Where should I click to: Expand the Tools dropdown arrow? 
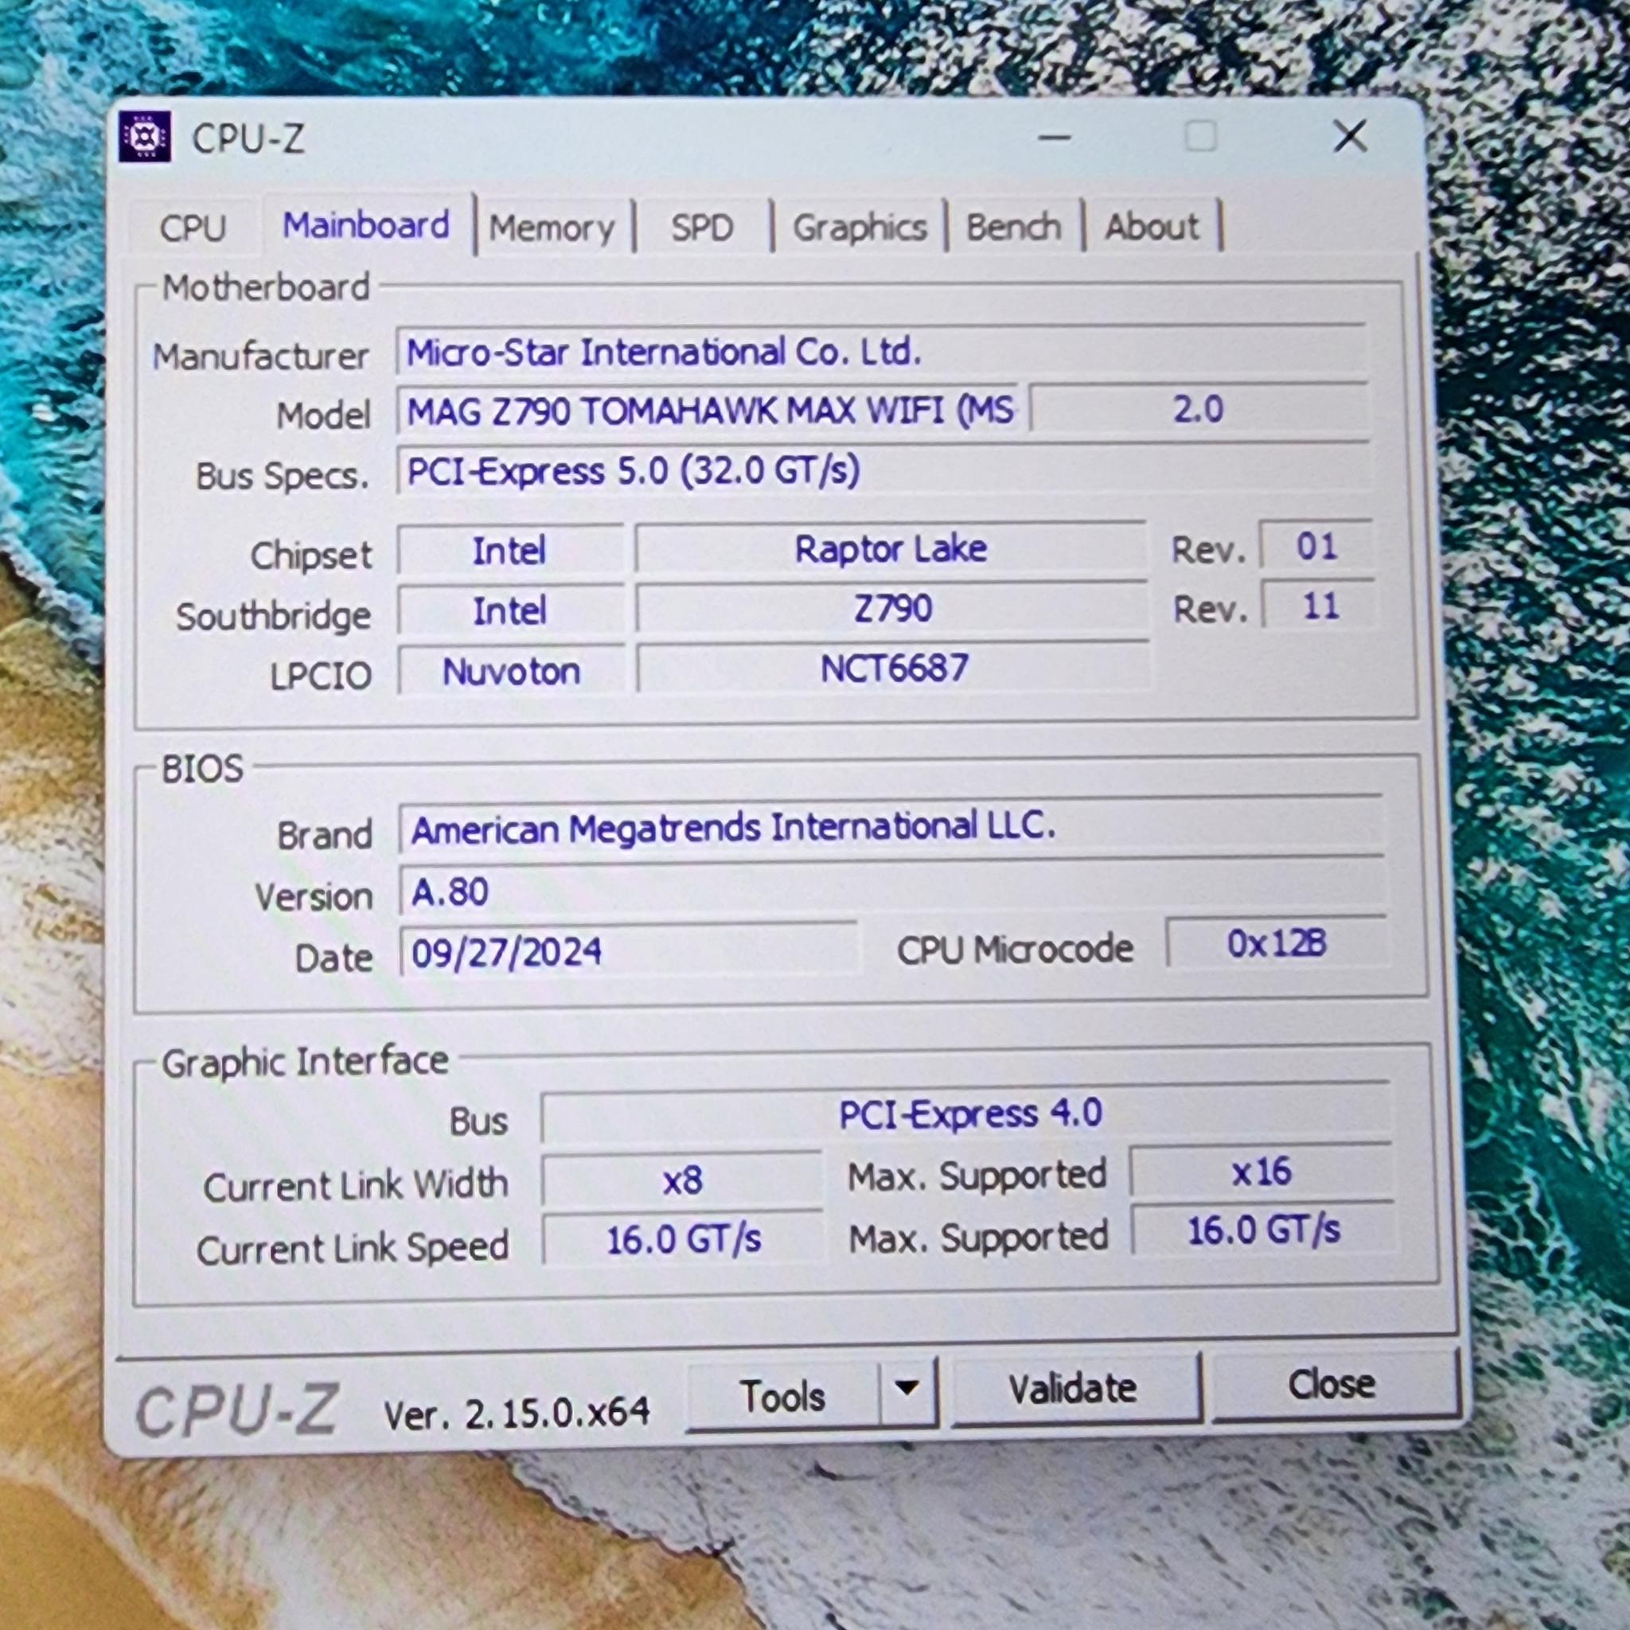coord(907,1389)
